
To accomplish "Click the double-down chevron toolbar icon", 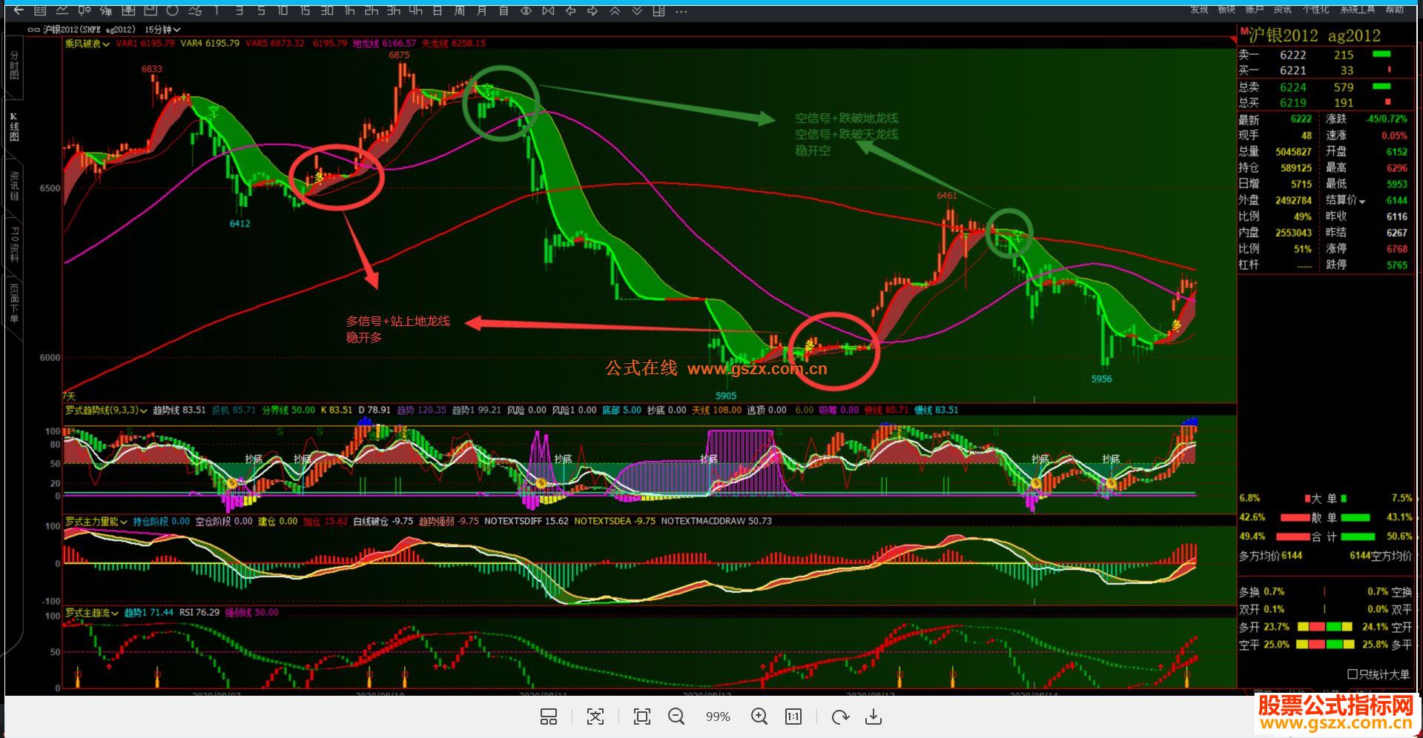I will tap(637, 10).
